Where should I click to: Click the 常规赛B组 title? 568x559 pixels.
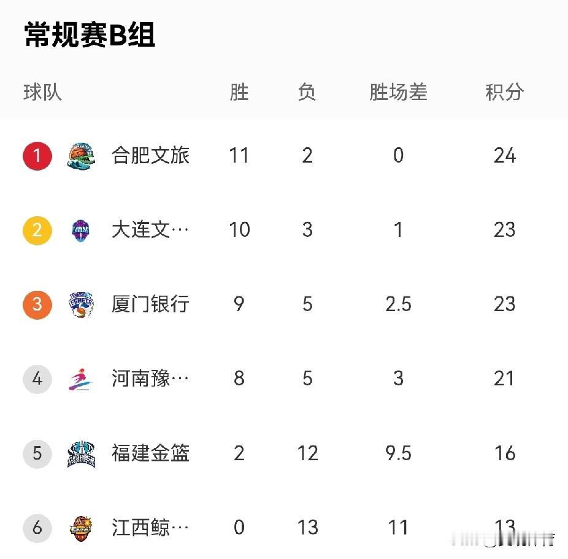(90, 35)
